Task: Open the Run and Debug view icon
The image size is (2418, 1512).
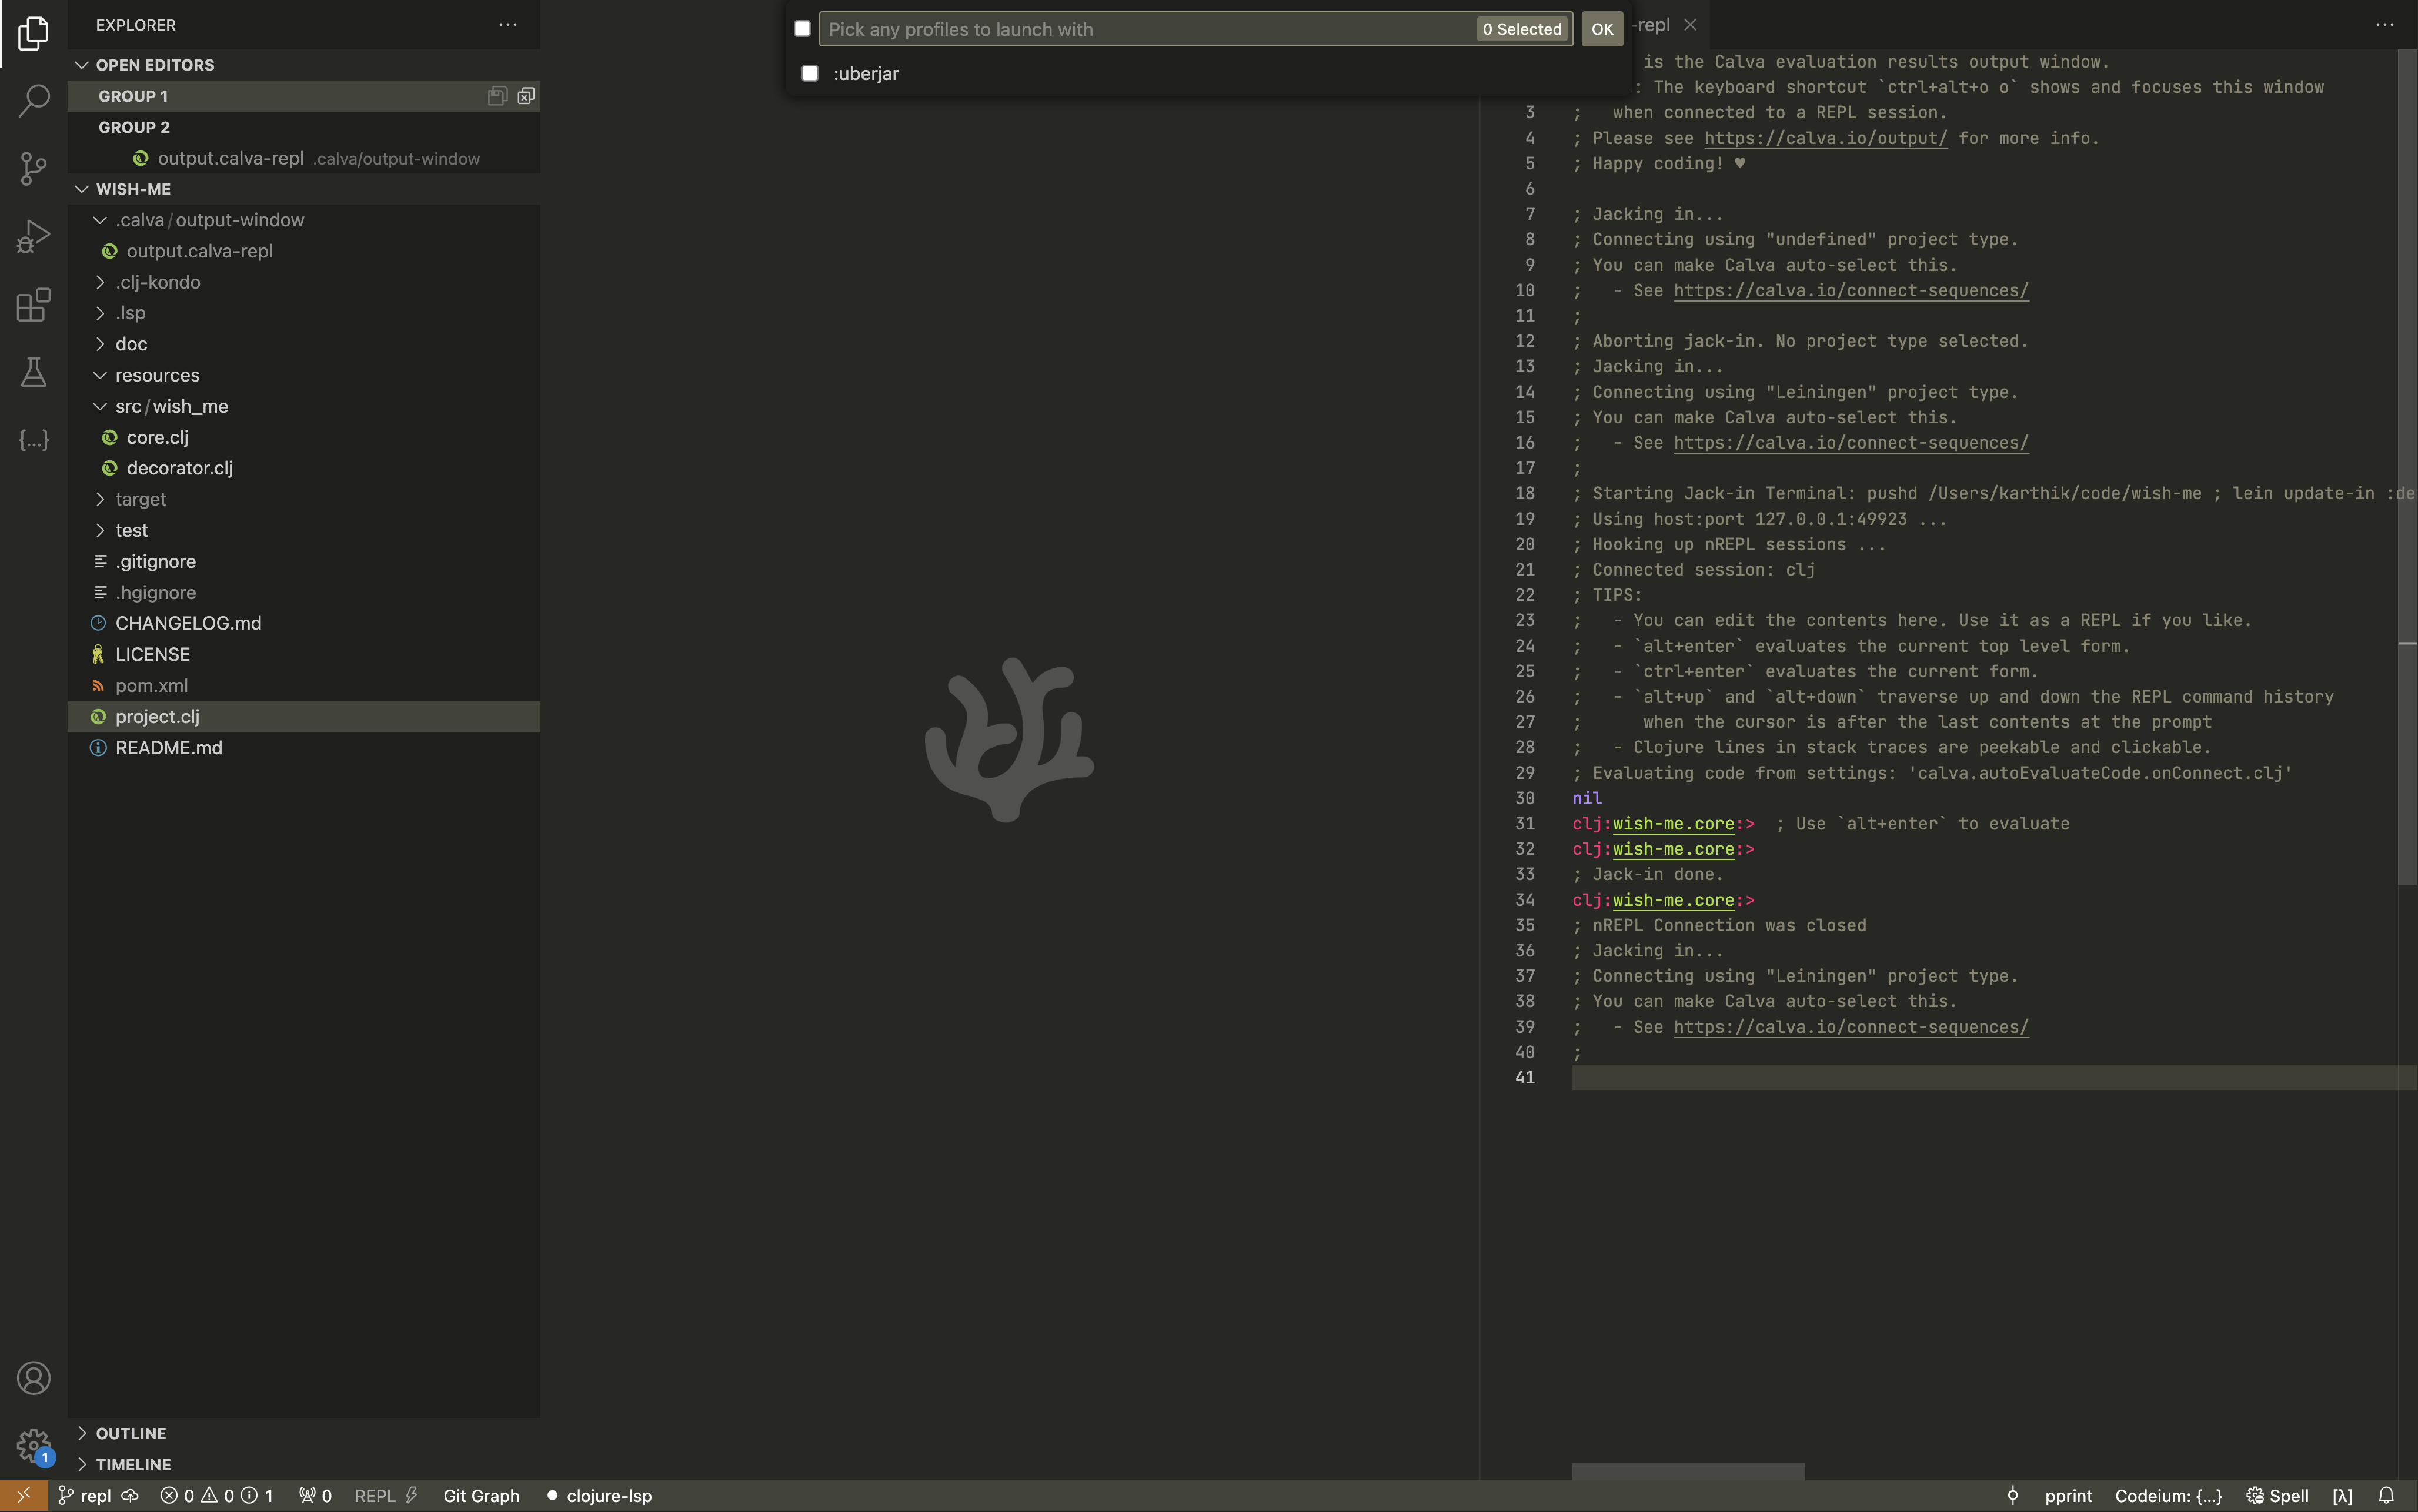Action: [33, 236]
